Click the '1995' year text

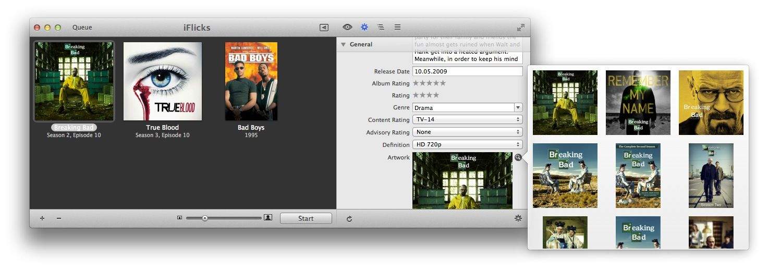[251, 135]
